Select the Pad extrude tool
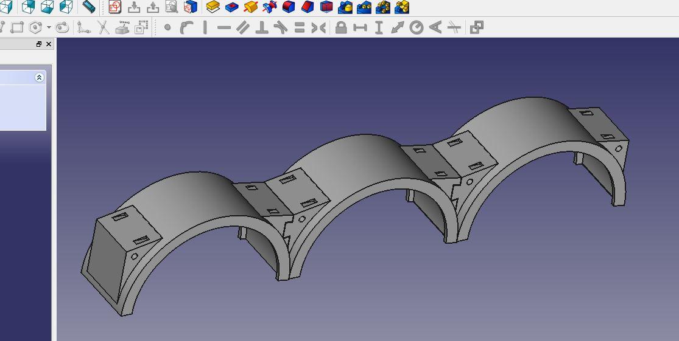This screenshot has height=341, width=679. [213, 7]
